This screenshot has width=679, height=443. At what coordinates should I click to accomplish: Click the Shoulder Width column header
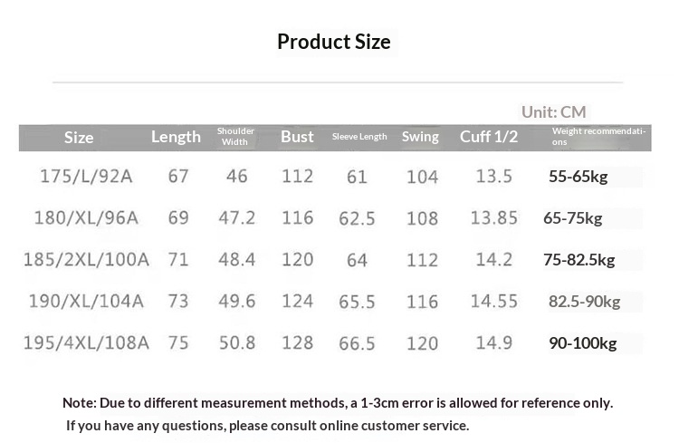click(x=235, y=137)
